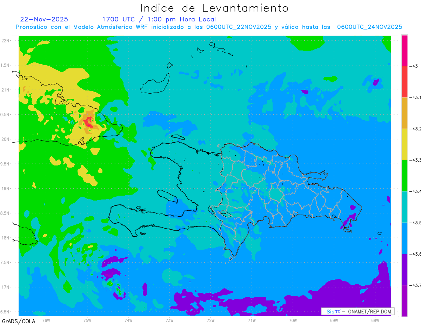The width and height of the screenshot is (421, 325).
Task: Click the '71W' longitude label
Action: tap(252, 320)
